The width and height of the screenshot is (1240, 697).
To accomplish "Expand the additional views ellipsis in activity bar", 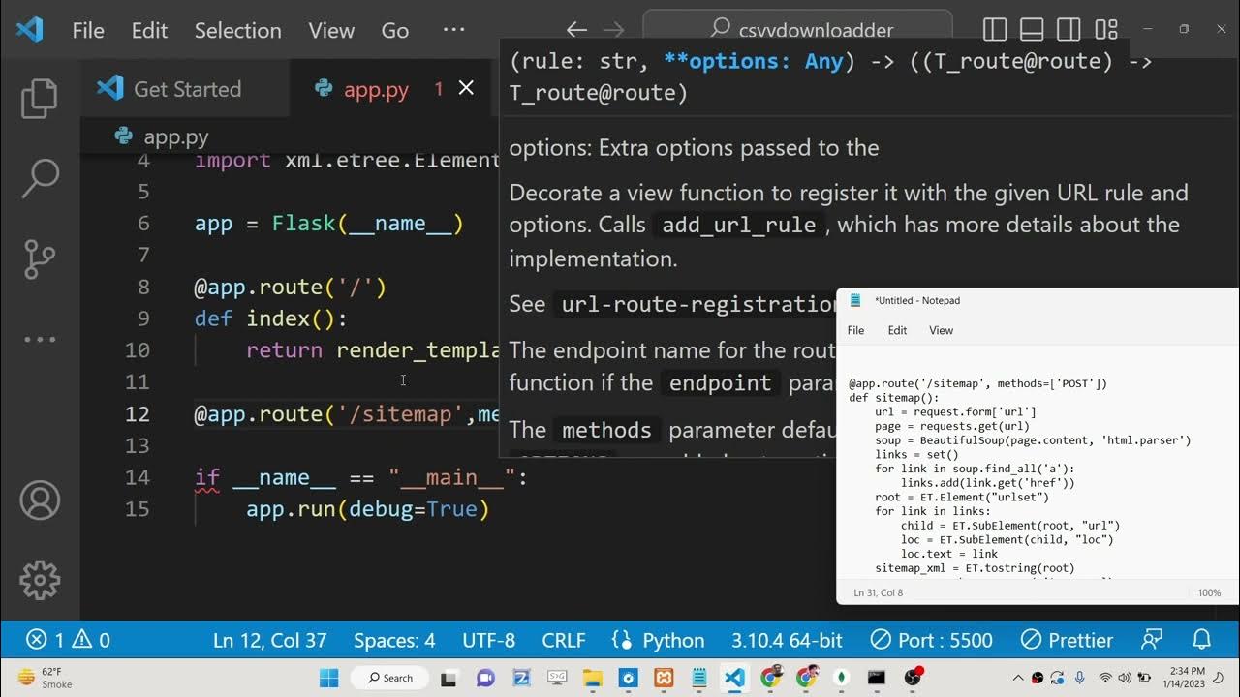I will click(40, 340).
